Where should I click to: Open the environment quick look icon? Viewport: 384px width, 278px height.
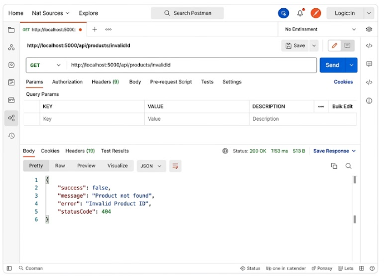pyautogui.click(x=369, y=29)
